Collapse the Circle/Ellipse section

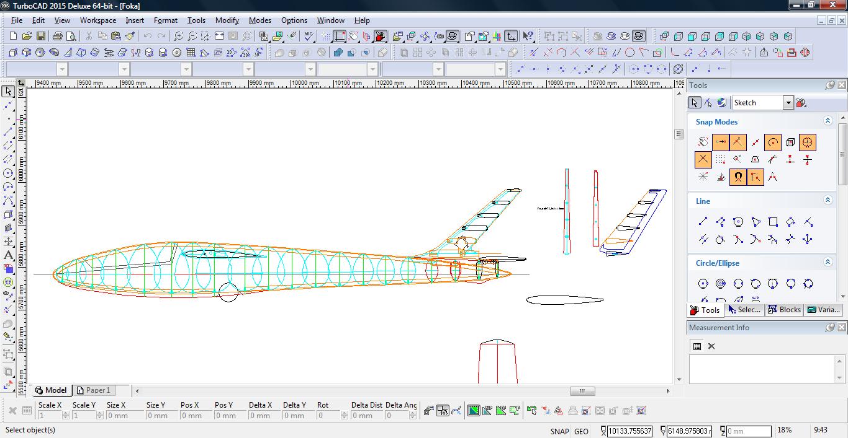[828, 263]
